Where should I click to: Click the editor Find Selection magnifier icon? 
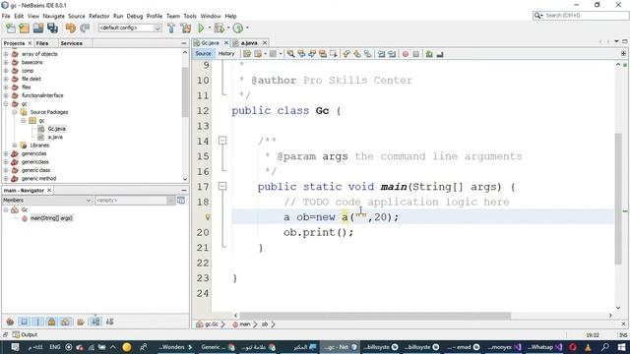point(290,54)
